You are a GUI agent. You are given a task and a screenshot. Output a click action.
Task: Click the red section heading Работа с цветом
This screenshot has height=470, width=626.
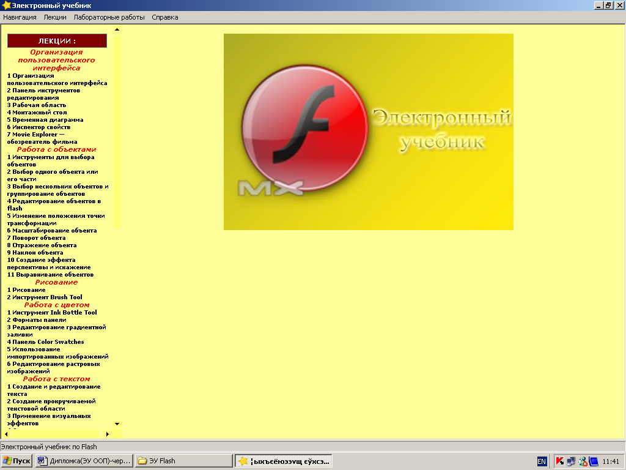click(x=57, y=305)
